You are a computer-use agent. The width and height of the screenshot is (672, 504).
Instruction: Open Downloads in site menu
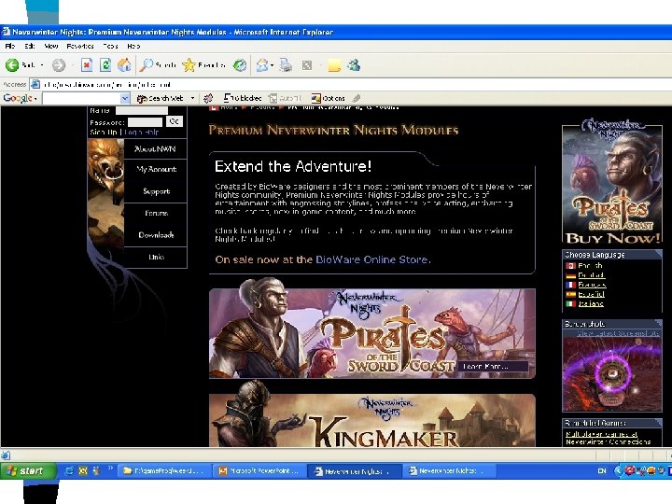(156, 235)
